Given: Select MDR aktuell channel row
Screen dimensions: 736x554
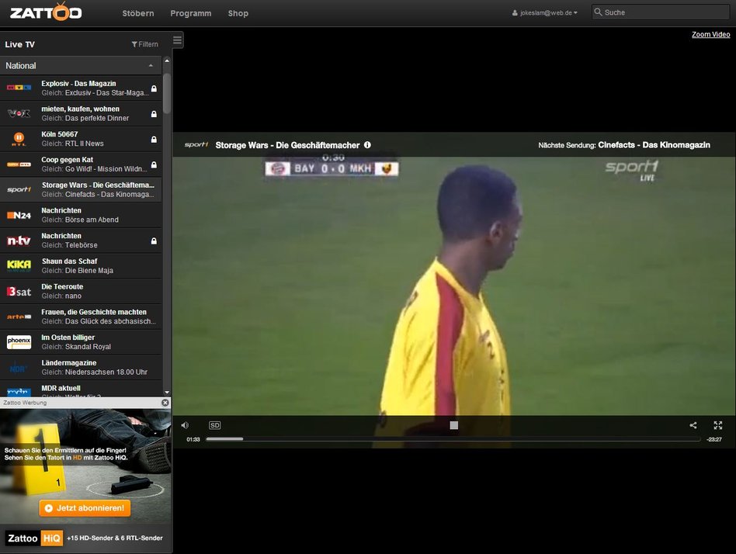Looking at the screenshot, I should click(x=81, y=390).
